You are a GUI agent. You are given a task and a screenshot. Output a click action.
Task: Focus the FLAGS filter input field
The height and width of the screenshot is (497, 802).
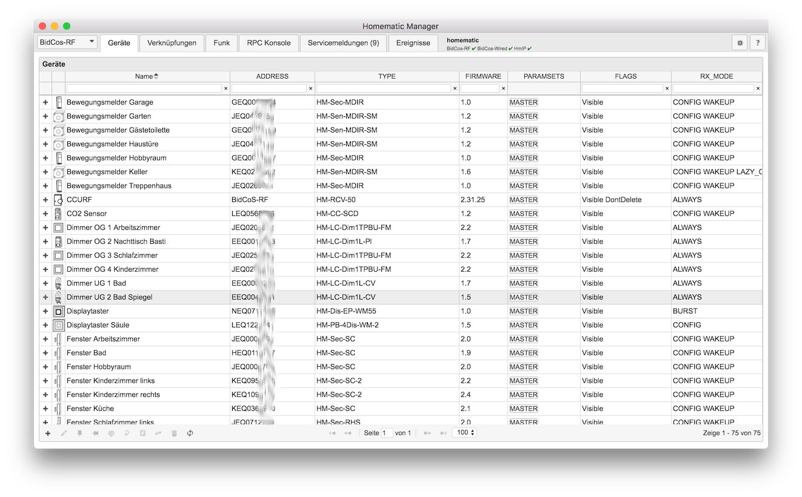click(623, 88)
